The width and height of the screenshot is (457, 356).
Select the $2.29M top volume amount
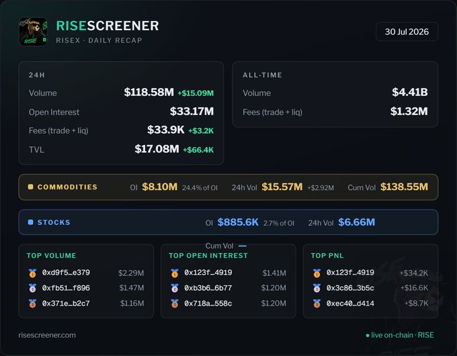click(x=131, y=273)
